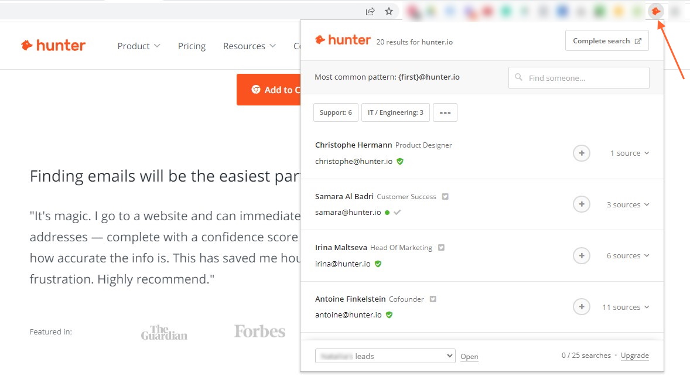690x386 pixels.
Task: Open Irina Maltseva's Twitter profile icon
Action: coord(441,248)
